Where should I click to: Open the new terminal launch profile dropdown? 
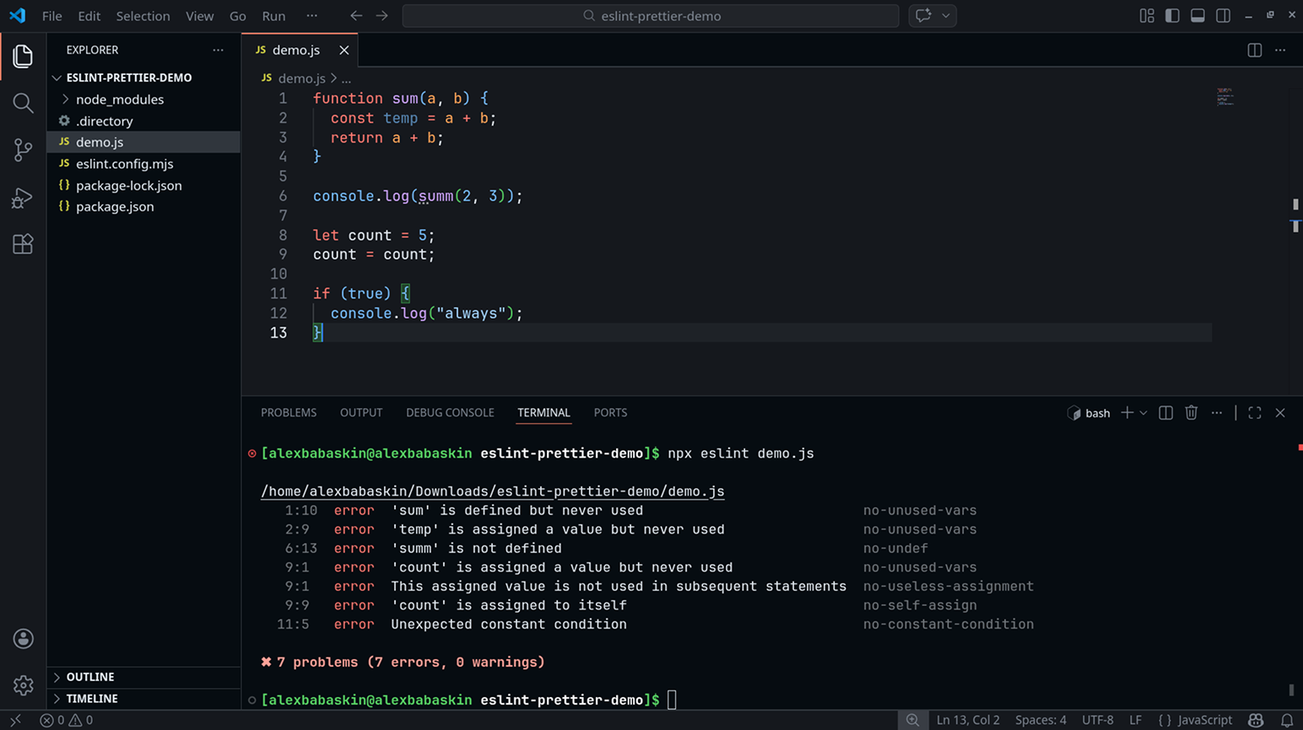pos(1144,413)
